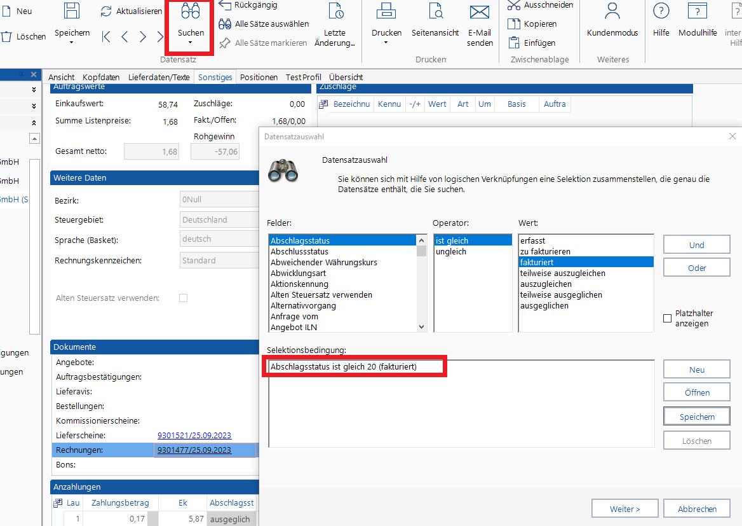The height and width of the screenshot is (526, 742).
Task: Open the Lieferdaten/Texte tab
Action: pos(159,77)
